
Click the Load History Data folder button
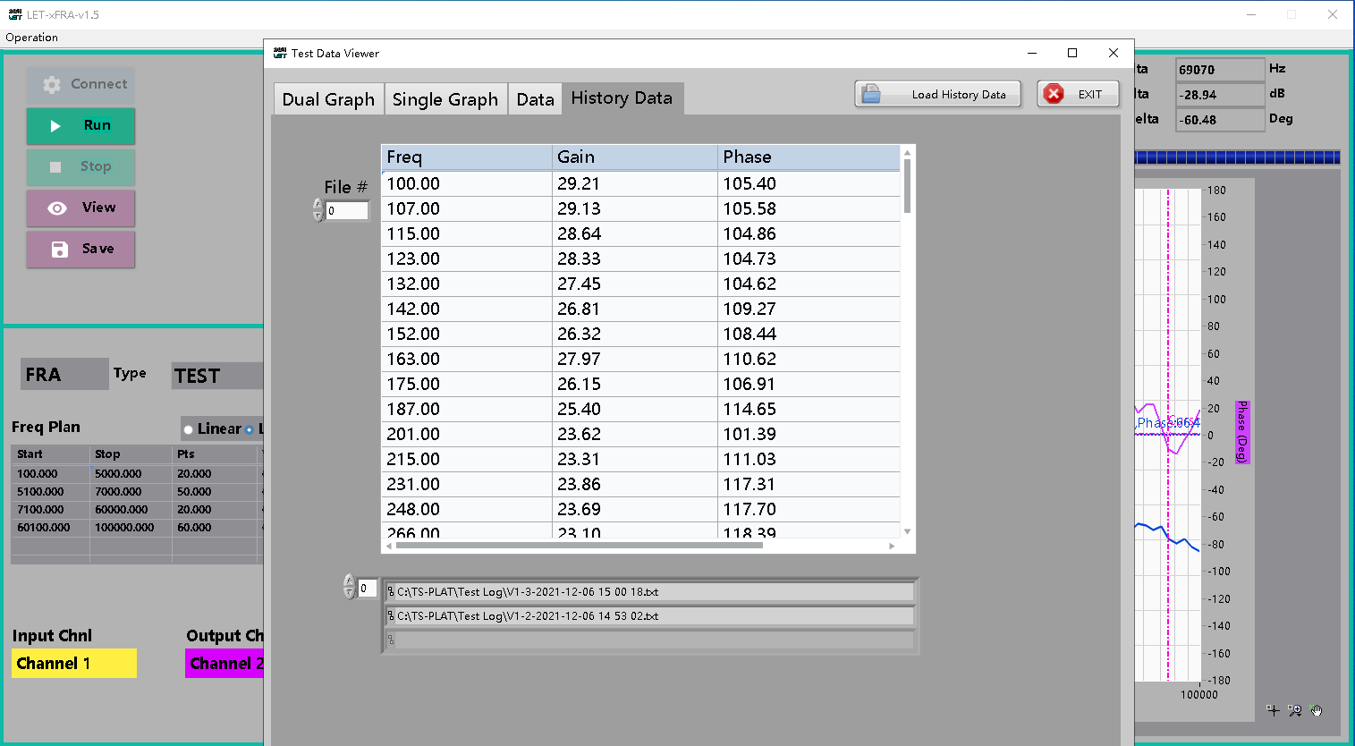click(x=937, y=94)
